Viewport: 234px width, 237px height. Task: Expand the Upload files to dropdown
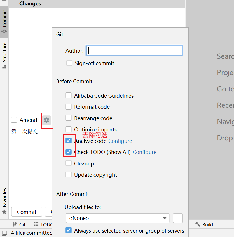point(118,218)
